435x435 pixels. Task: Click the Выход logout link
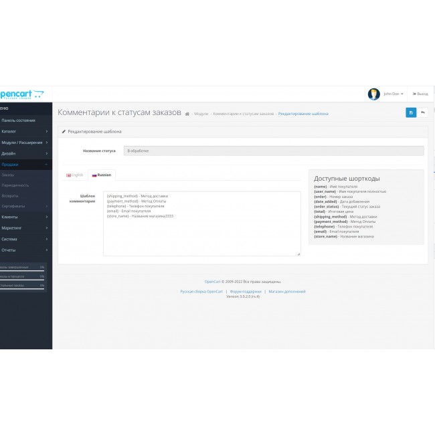click(x=420, y=94)
